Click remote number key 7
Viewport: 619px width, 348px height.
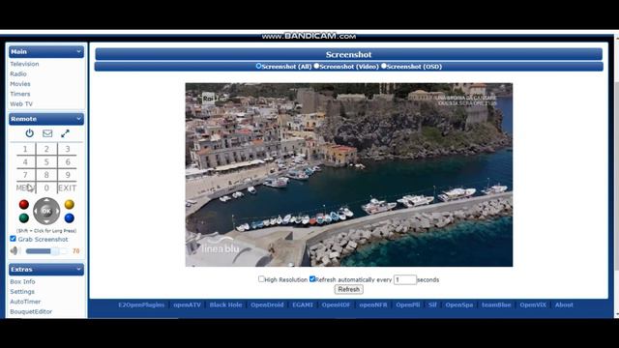coord(25,175)
